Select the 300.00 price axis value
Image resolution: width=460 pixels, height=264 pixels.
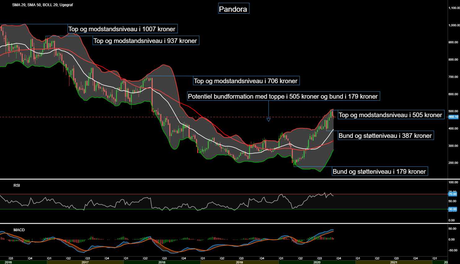coord(453,146)
